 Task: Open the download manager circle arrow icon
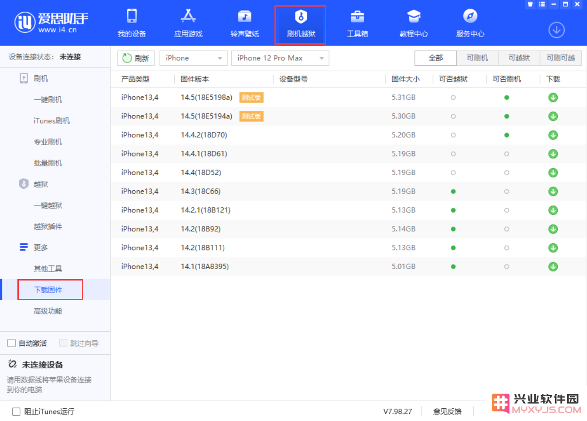[556, 30]
